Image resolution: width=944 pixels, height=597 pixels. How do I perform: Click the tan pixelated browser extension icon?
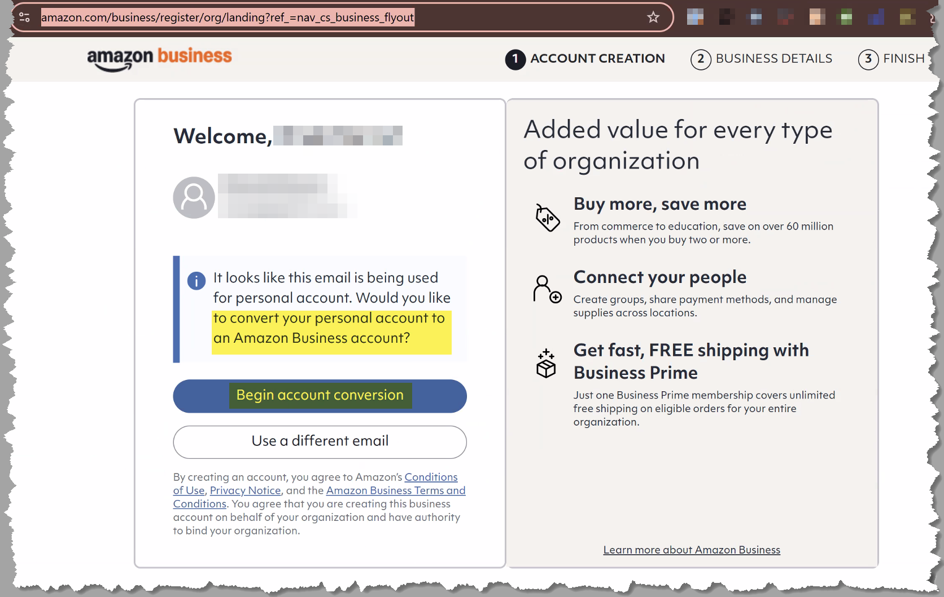coord(817,17)
